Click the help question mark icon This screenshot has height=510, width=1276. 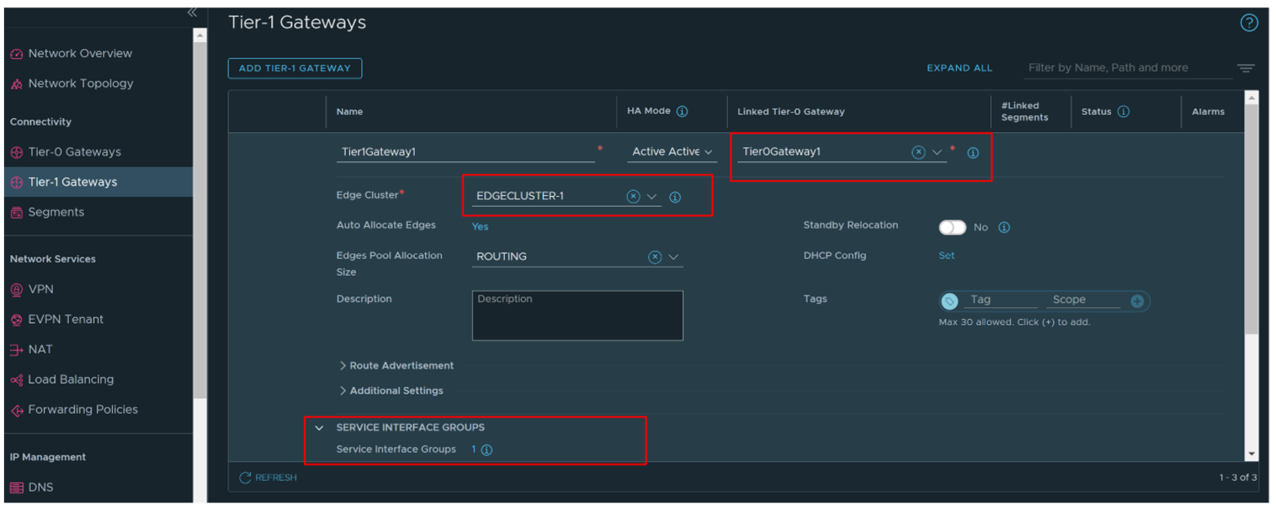tap(1248, 23)
